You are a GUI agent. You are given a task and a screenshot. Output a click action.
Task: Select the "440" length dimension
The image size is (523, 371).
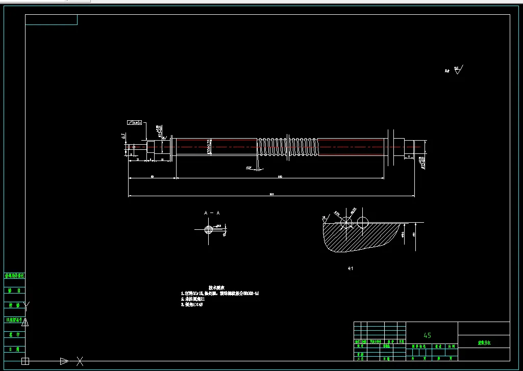pos(280,176)
